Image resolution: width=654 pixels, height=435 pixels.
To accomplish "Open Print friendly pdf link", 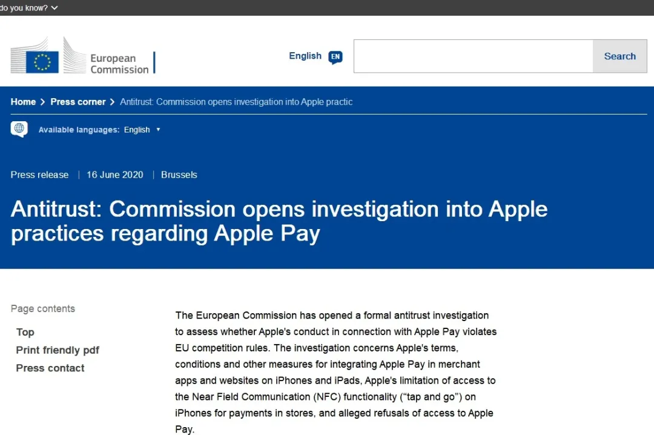I will pyautogui.click(x=58, y=350).
